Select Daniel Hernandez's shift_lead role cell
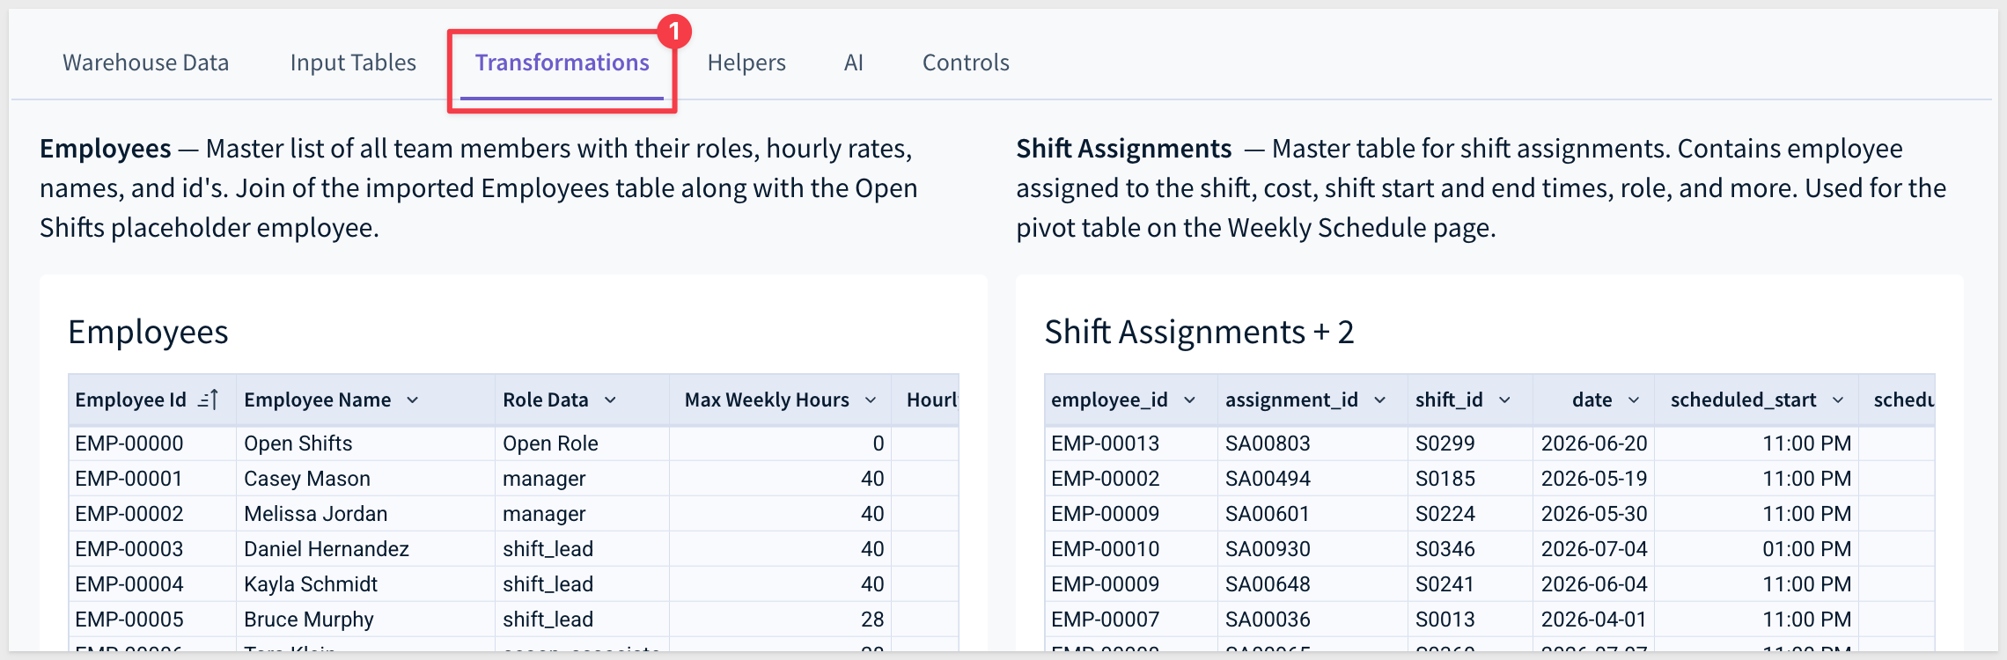The height and width of the screenshot is (660, 2007). tap(582, 549)
